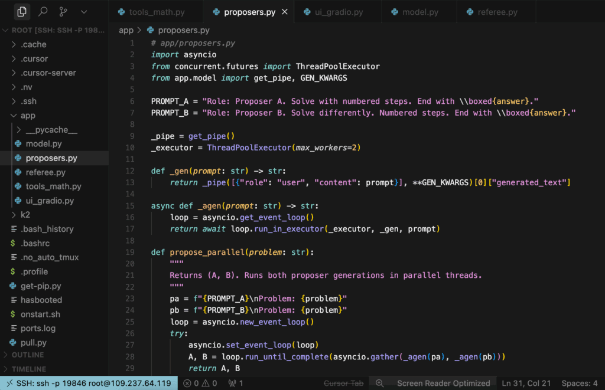The image size is (605, 390).
Task: Close the proposers.py tab
Action: point(285,12)
